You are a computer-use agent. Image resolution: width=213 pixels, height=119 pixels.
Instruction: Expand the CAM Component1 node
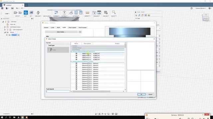pos(5,29)
